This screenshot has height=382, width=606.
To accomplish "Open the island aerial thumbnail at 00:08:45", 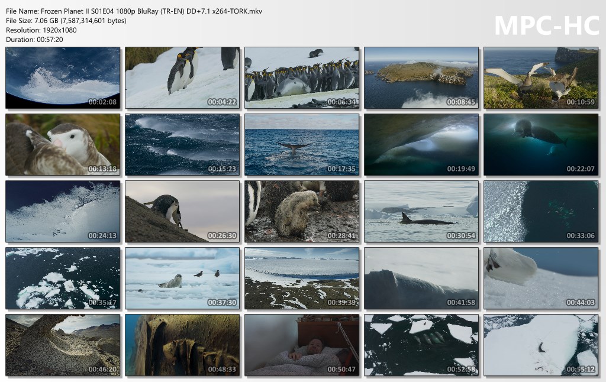I will pyautogui.click(x=421, y=77).
